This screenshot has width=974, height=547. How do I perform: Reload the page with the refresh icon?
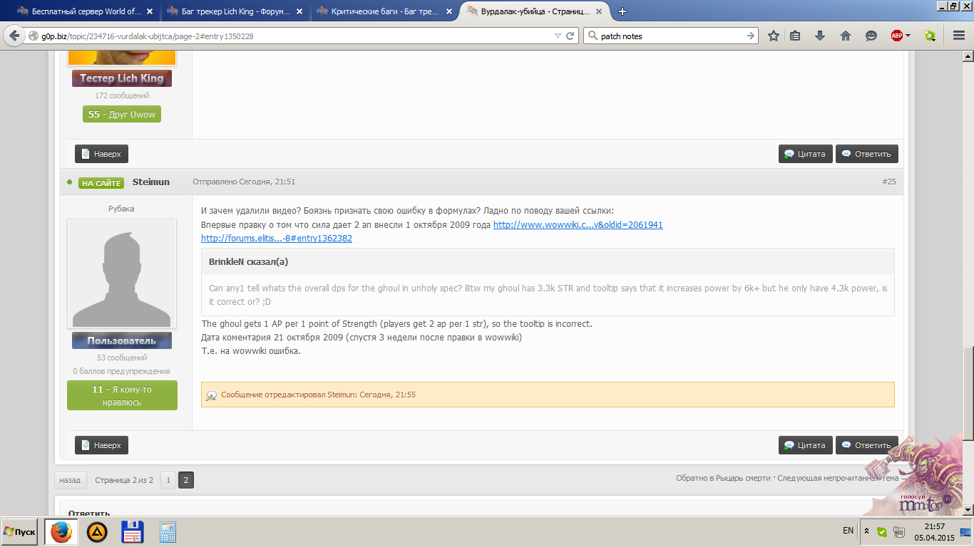point(570,36)
